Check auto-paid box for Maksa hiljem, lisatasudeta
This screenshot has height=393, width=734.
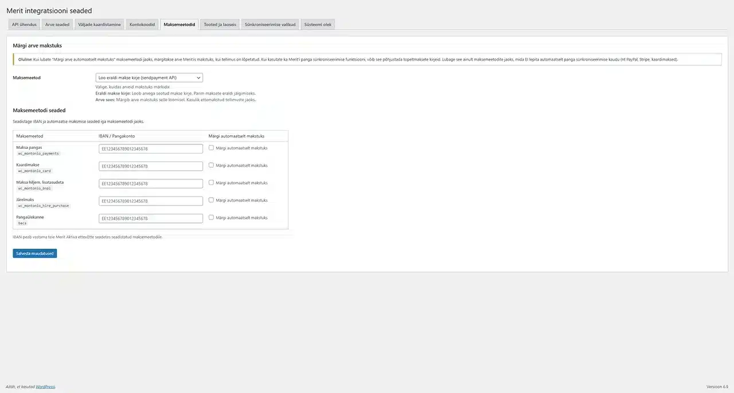[212, 183]
